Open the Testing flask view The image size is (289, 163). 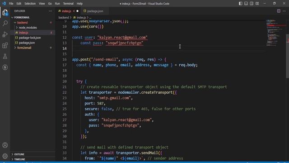[x=5, y=56]
